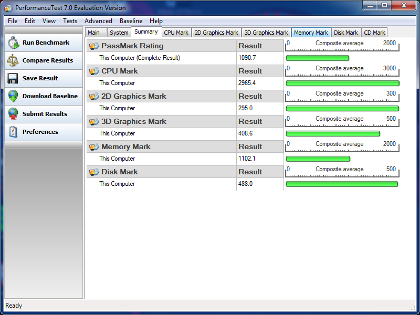420x315 pixels.
Task: Open the Advanced menu
Action: tap(98, 21)
